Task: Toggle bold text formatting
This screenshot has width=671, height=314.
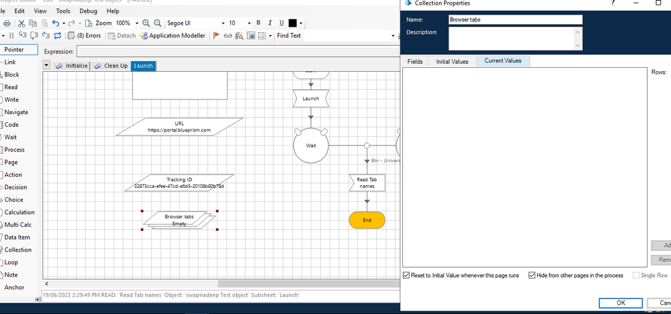Action: 259,23
